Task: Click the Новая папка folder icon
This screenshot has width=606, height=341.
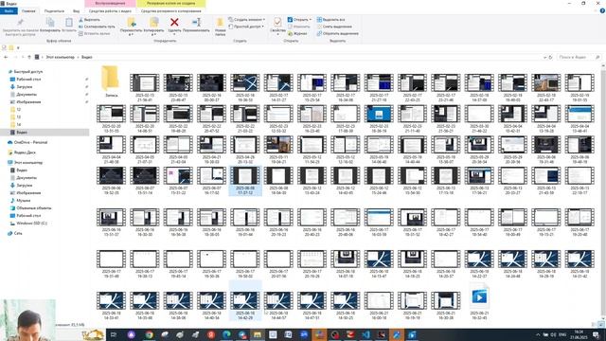Action: [220, 23]
